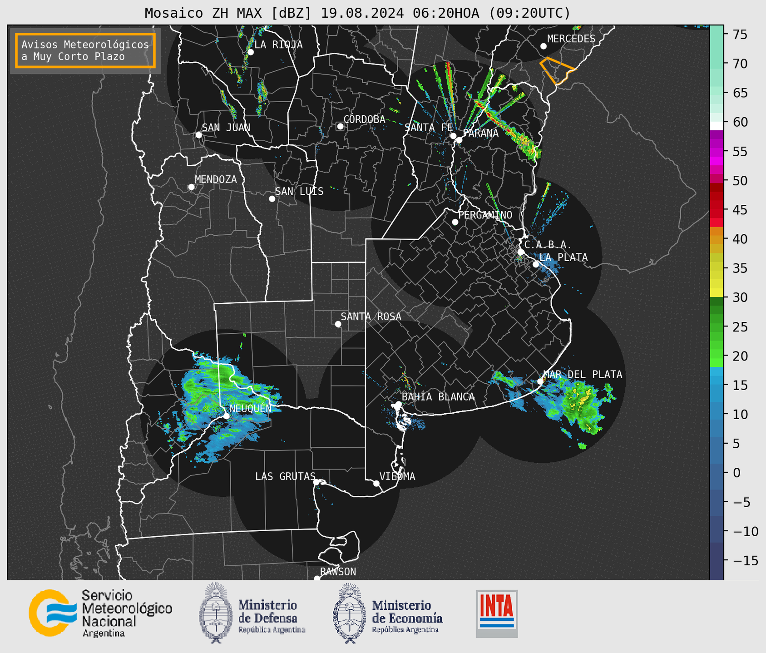Image resolution: width=766 pixels, height=653 pixels.
Task: Click the 40 dBZ orange band on scale
Action: [717, 239]
